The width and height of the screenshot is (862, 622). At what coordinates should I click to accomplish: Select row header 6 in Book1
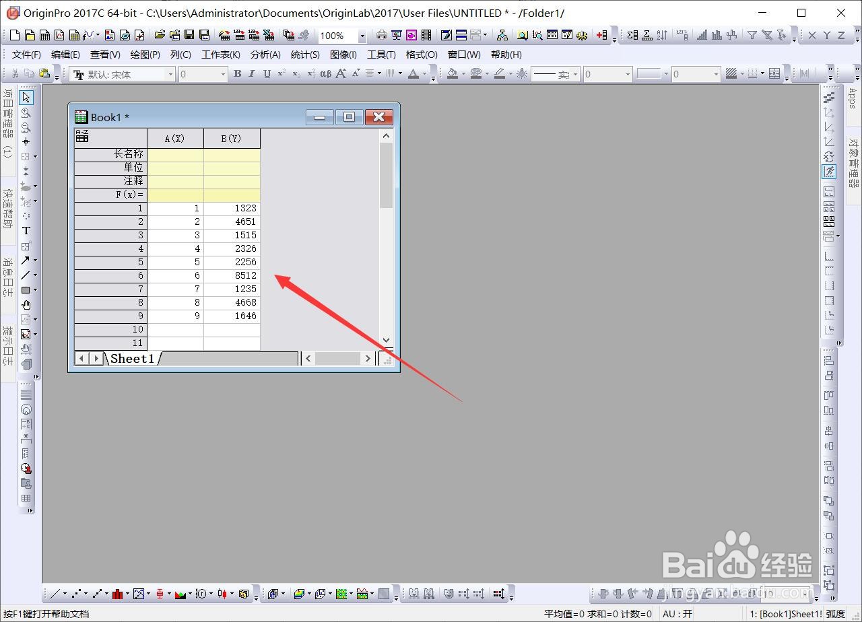click(110, 275)
